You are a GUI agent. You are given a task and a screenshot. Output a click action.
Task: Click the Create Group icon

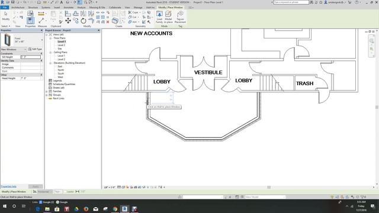115,21
